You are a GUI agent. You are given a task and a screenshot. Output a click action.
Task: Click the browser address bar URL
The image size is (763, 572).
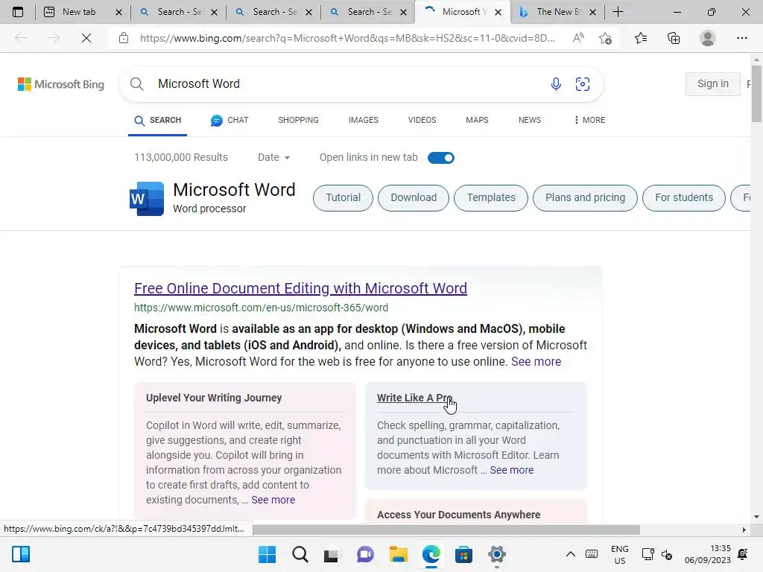347,38
